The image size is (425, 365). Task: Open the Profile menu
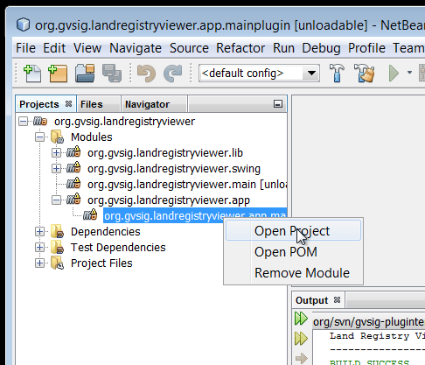pyautogui.click(x=366, y=48)
